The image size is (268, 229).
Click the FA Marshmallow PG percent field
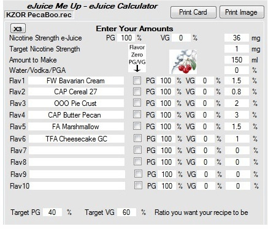166,127
